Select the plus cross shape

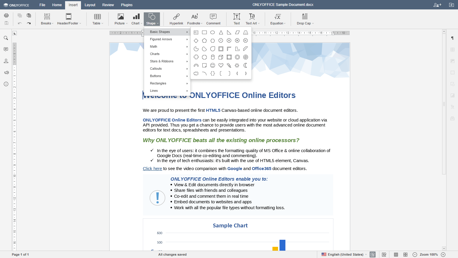click(196, 57)
